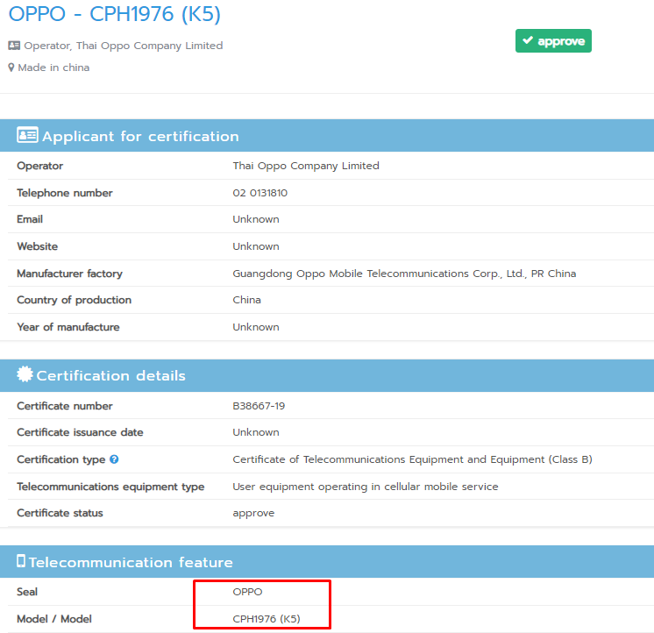Select the 'Year of manufacture' row label
This screenshot has width=654, height=633.
(68, 327)
